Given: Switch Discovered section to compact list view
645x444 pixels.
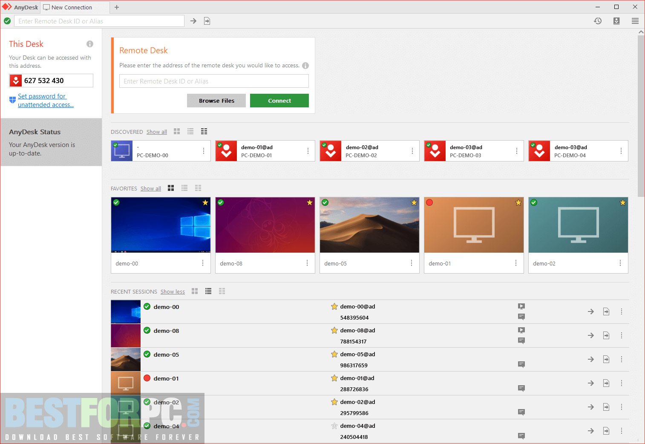Looking at the screenshot, I should (204, 131).
